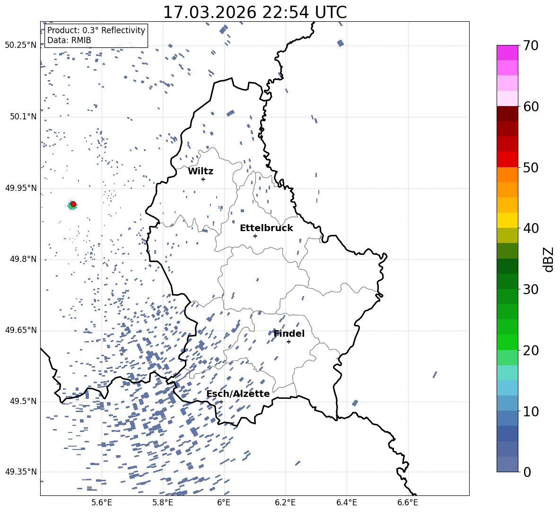
Task: Click latitude label 49.35°N
Action: point(21,472)
